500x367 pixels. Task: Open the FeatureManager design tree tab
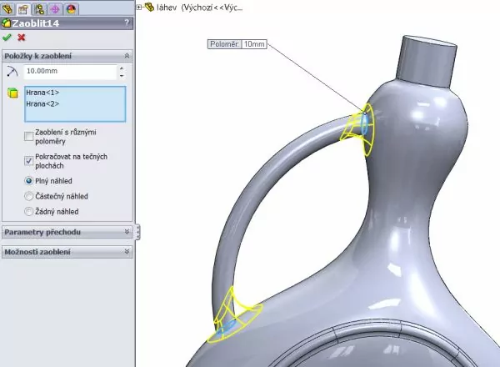[9, 9]
